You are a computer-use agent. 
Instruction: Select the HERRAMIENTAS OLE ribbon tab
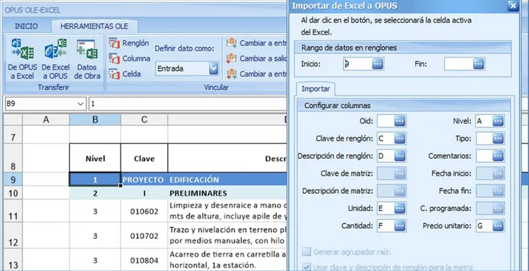click(x=94, y=26)
